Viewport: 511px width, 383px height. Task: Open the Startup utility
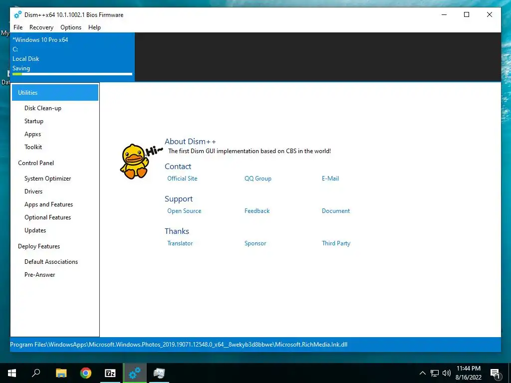pos(34,121)
